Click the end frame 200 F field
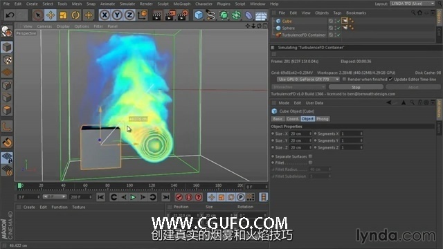 [81, 196]
